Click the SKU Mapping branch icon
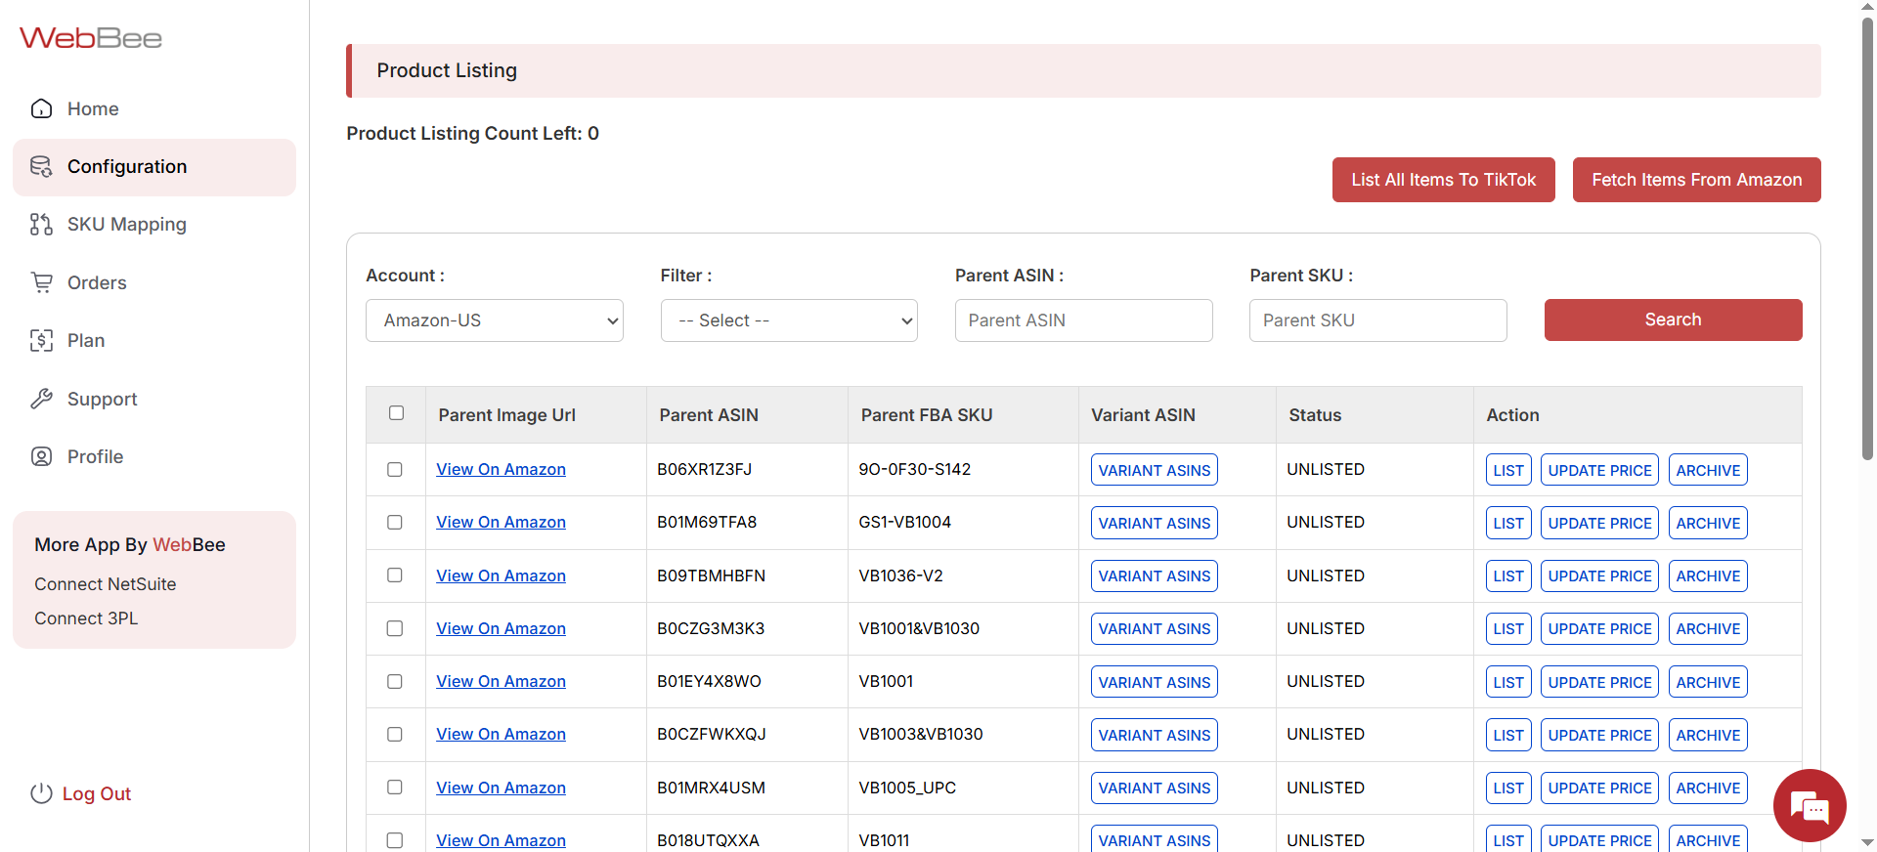 click(x=41, y=225)
